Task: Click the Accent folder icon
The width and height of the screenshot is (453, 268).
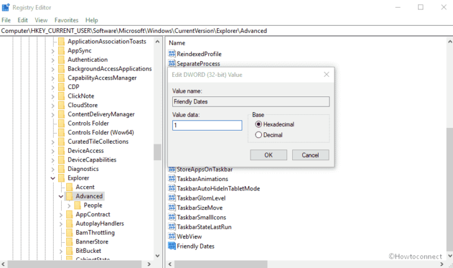Action: pyautogui.click(x=69, y=187)
